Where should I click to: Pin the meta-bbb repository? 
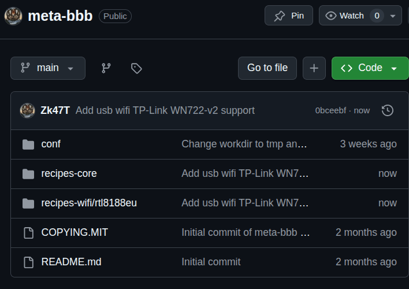[289, 16]
